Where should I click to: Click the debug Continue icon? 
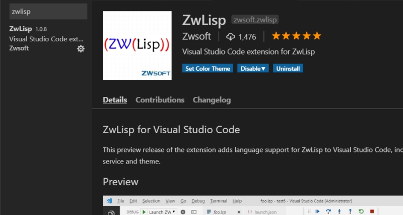[317, 211]
